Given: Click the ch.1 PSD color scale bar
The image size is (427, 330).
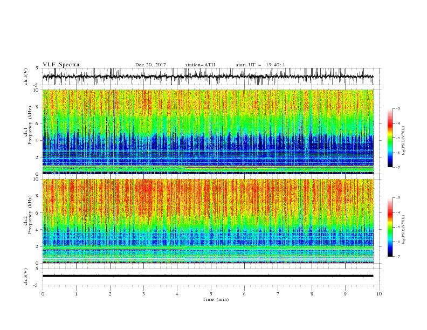Looking at the screenshot, I should (390, 138).
